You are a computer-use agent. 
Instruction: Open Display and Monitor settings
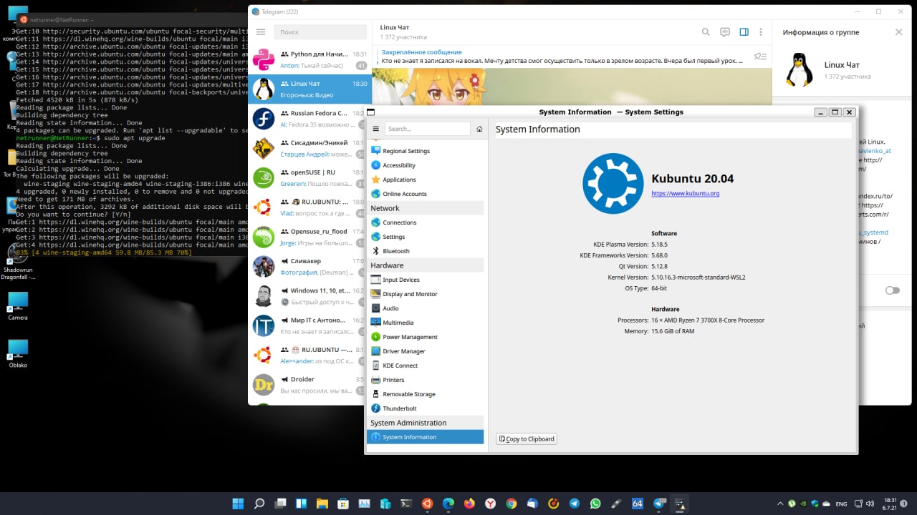pyautogui.click(x=426, y=294)
